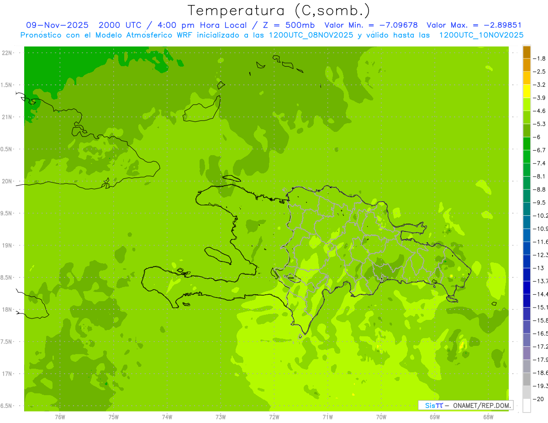Click the "-20" colorbar label

click(x=538, y=398)
